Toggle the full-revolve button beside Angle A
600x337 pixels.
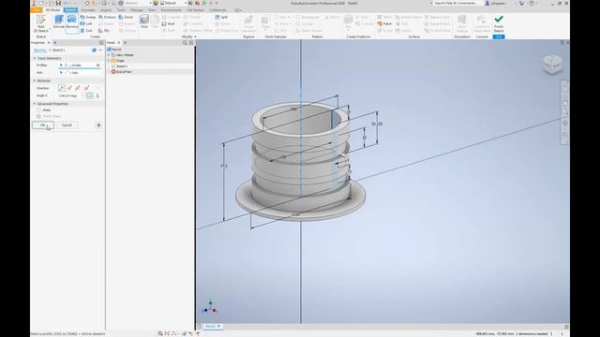(90, 95)
